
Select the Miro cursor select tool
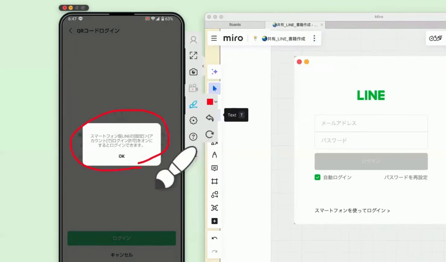coord(214,89)
